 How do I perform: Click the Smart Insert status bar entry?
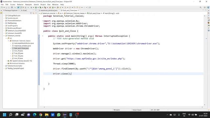[x=137, y=110]
